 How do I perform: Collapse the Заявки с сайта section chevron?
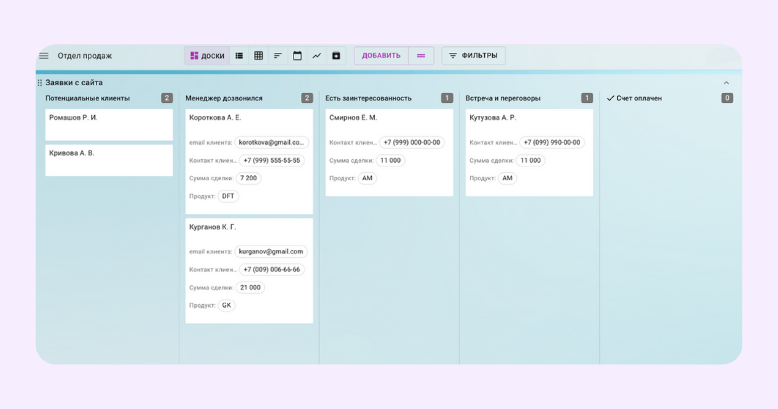tap(726, 83)
